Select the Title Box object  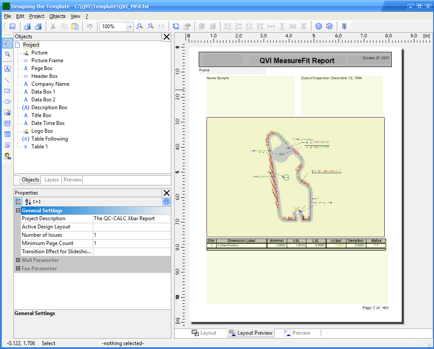(41, 115)
